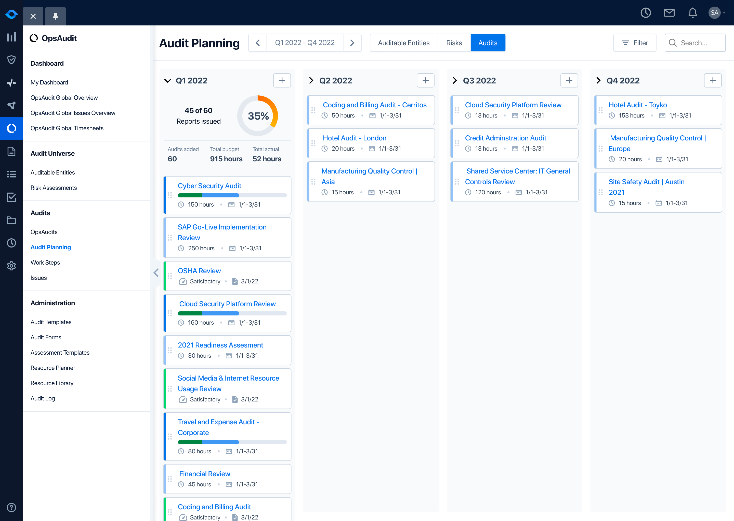Select the bar chart icon in left rail
734x521 pixels.
tap(11, 37)
